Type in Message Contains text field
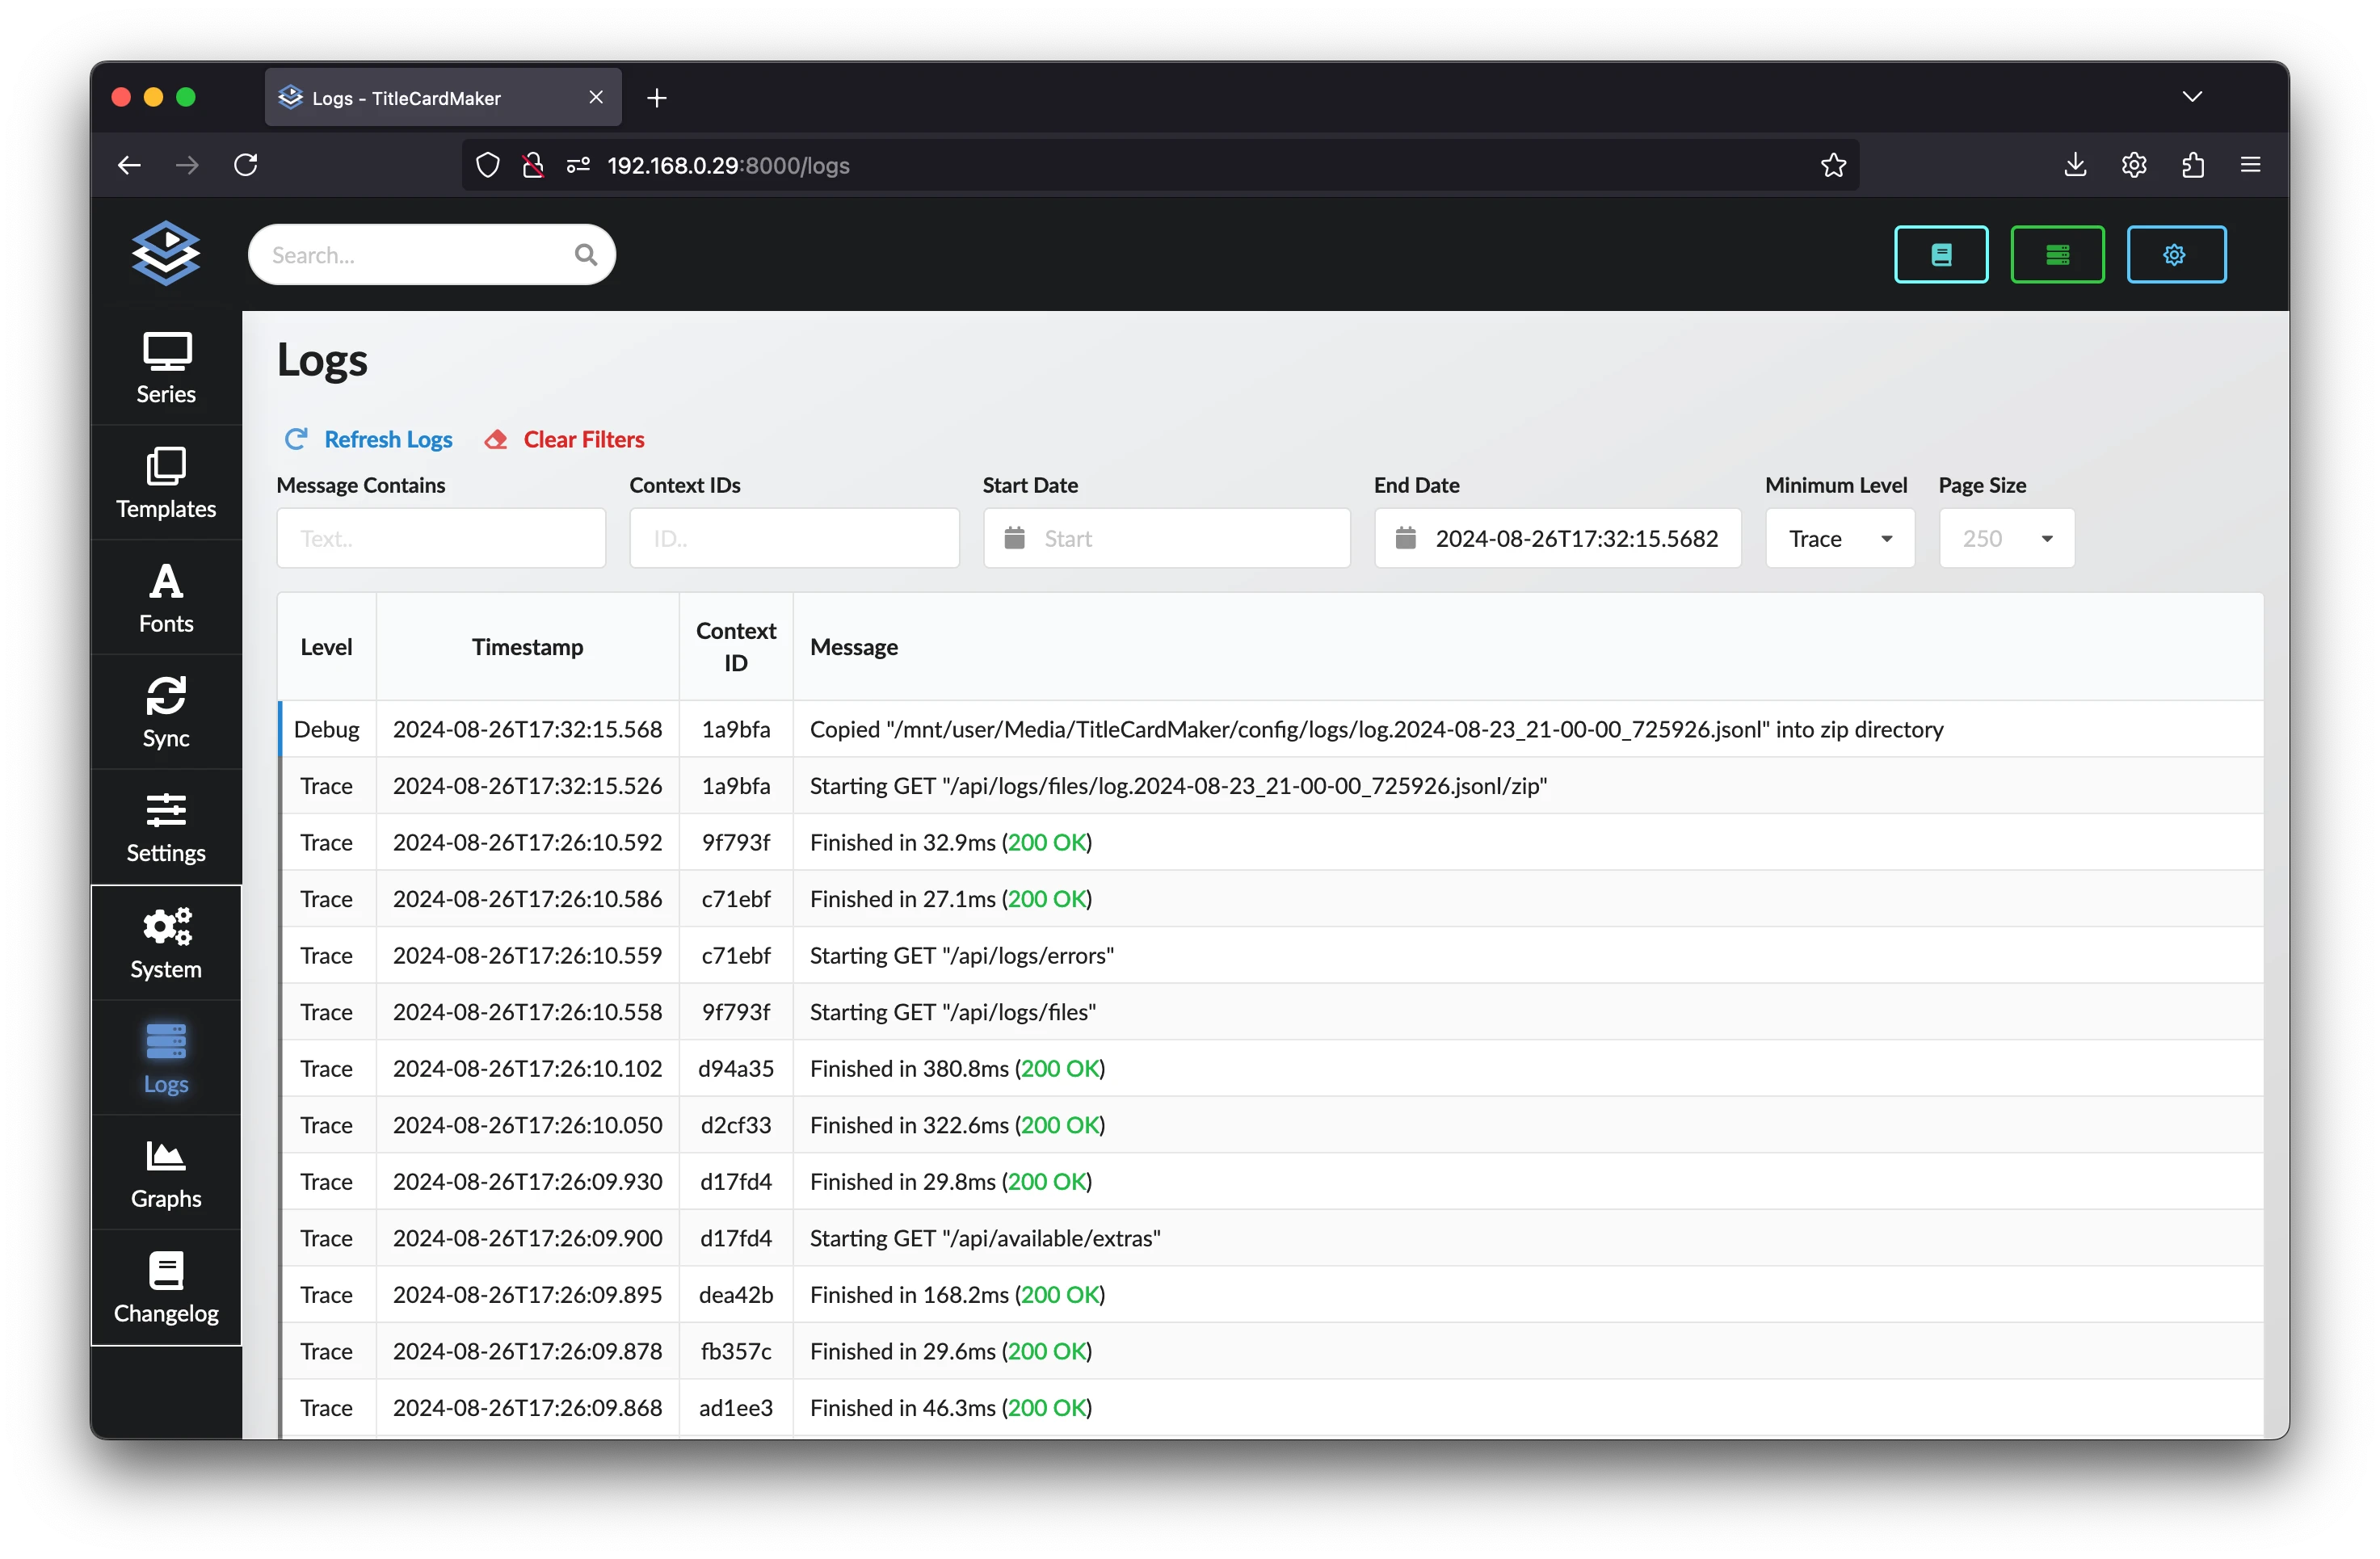2380x1559 pixels. [440, 536]
